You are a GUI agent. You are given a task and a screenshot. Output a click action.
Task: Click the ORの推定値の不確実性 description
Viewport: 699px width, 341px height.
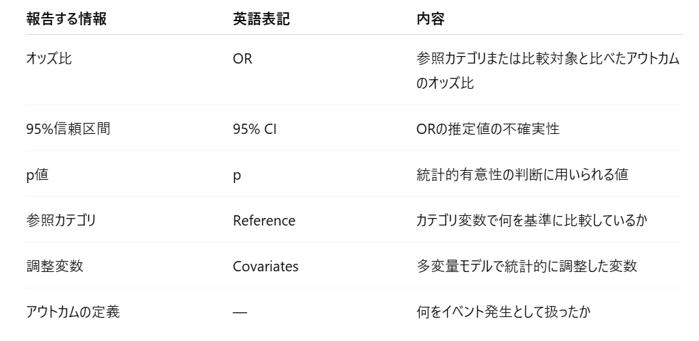(487, 129)
